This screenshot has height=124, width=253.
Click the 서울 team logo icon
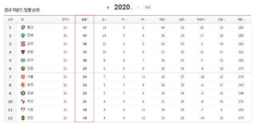pos(23,77)
